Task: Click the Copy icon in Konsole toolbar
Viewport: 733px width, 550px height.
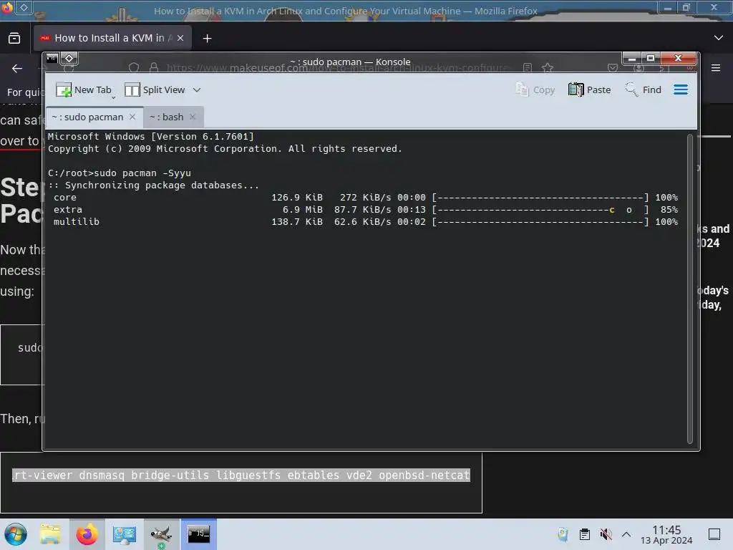Action: 535,90
